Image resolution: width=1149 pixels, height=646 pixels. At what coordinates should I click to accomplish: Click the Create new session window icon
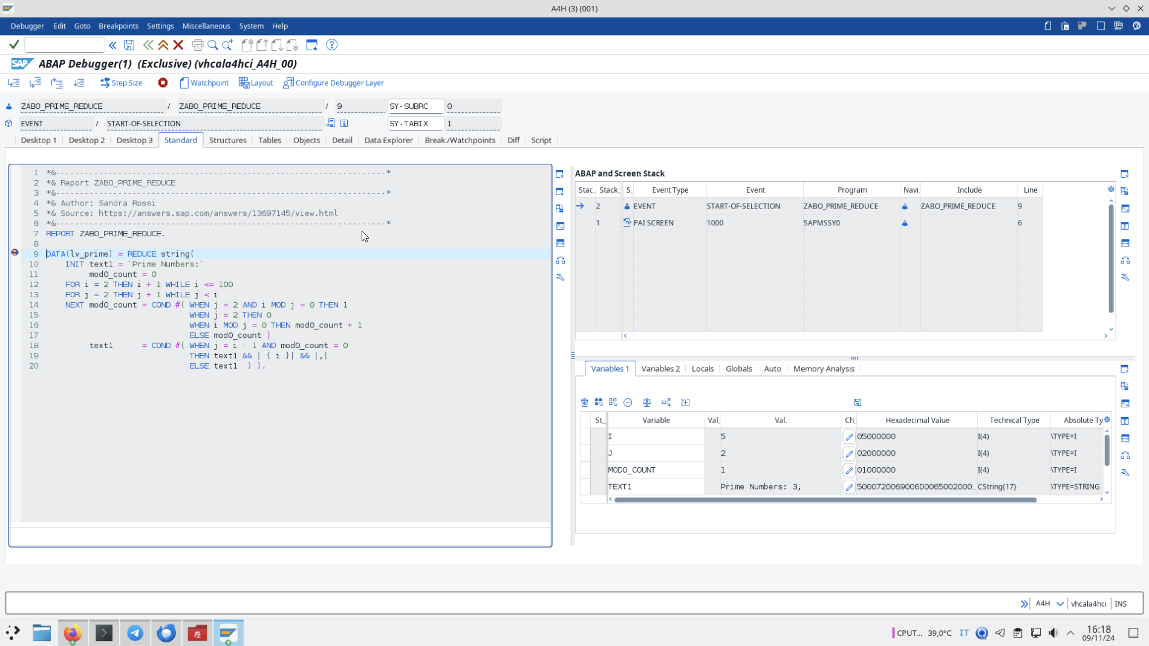tap(312, 45)
